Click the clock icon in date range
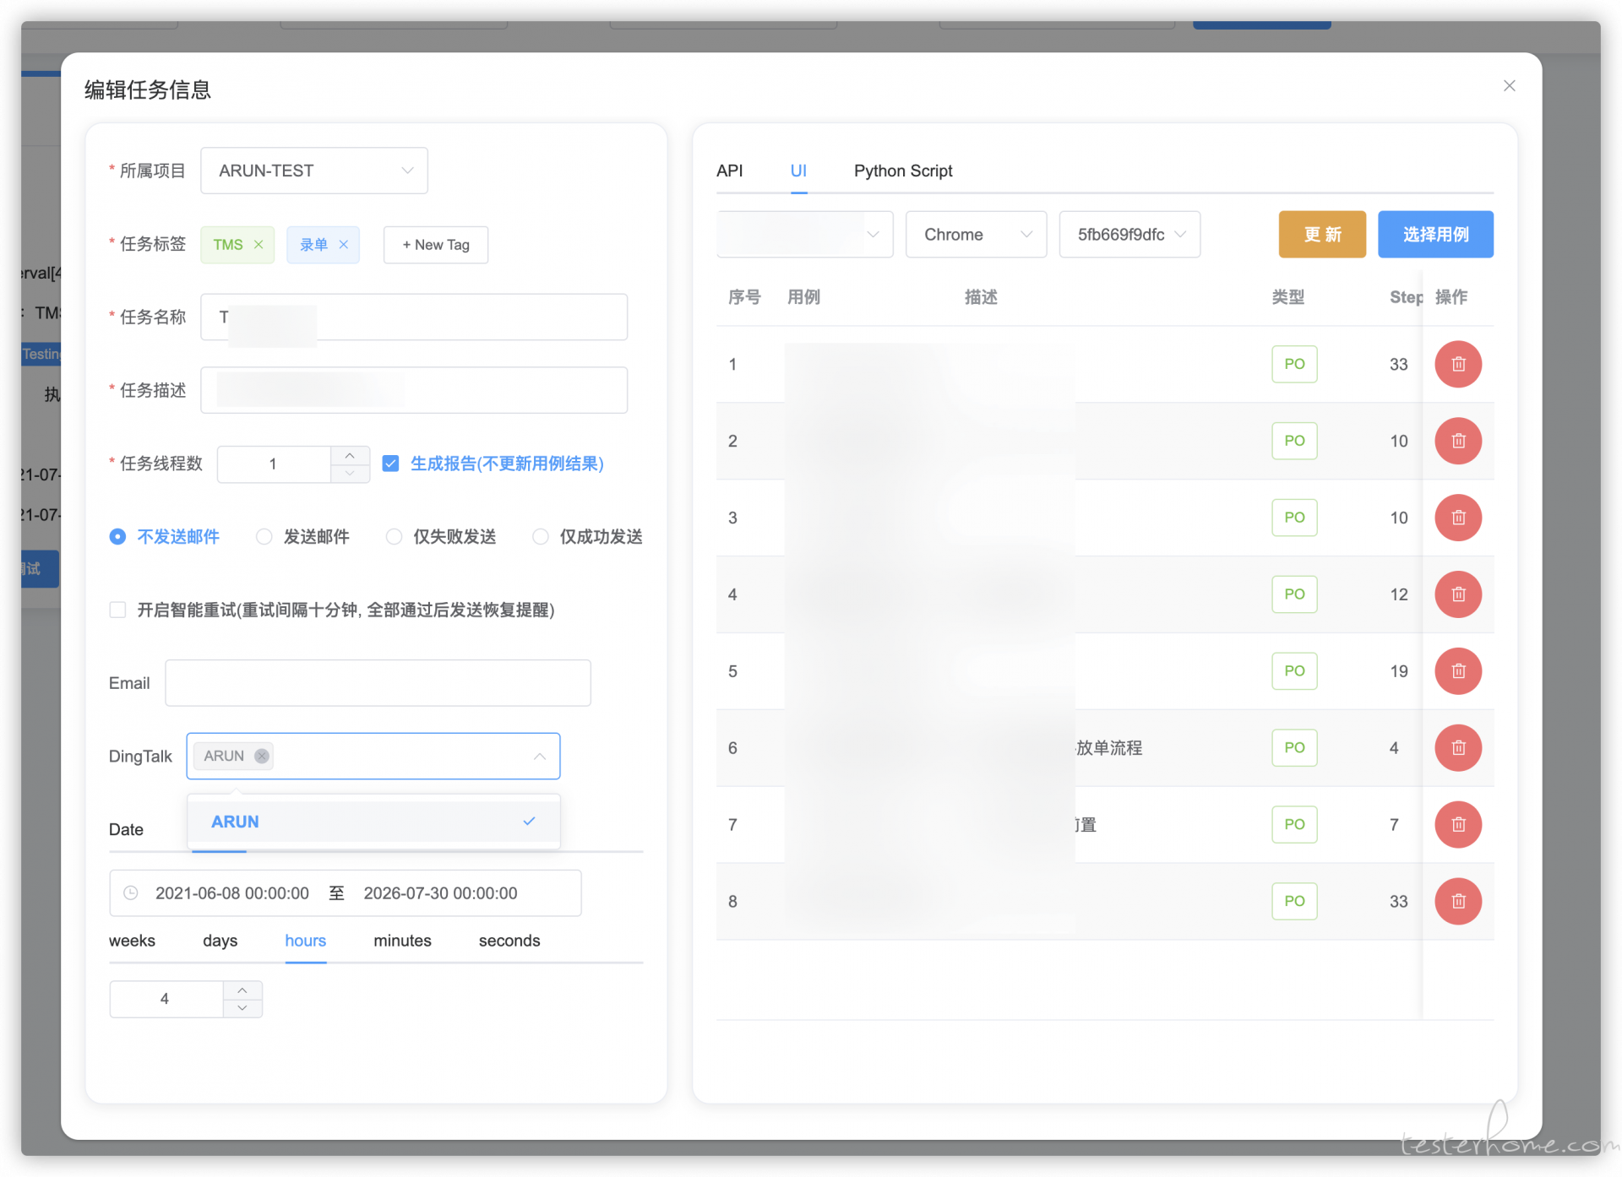 coord(131,893)
